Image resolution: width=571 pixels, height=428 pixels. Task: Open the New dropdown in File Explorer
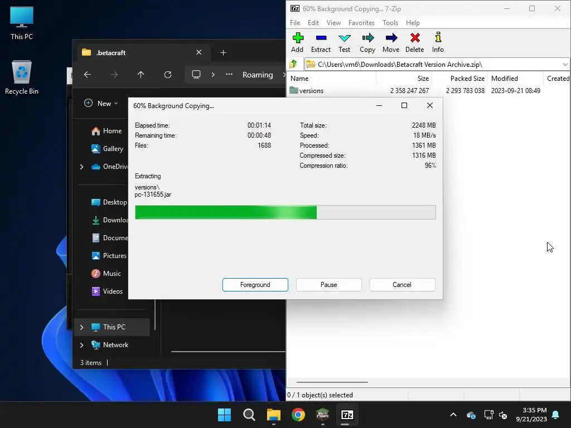point(101,103)
